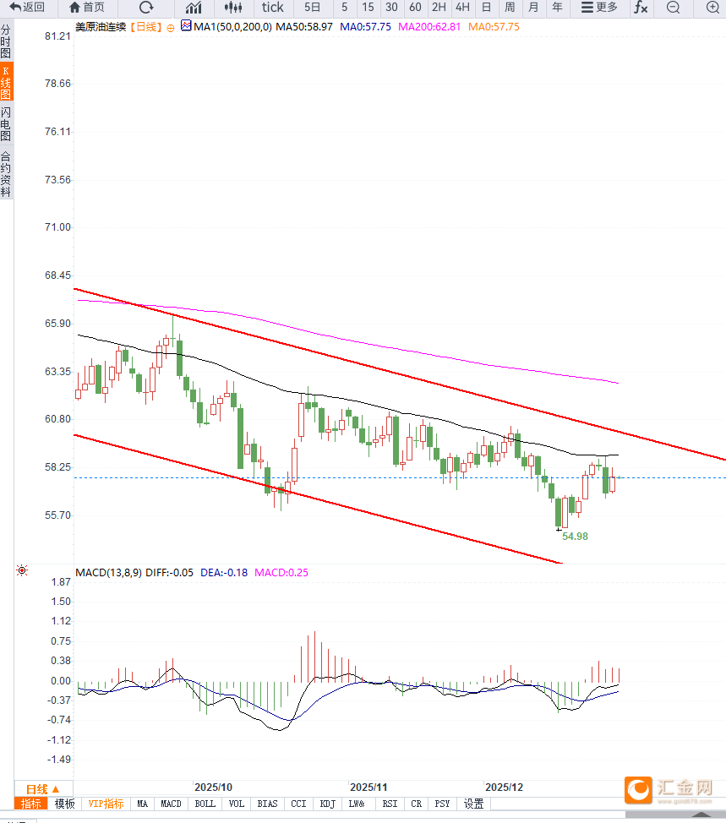This screenshot has width=726, height=823.
Task: Zoom out the chart
Action: (x=673, y=8)
